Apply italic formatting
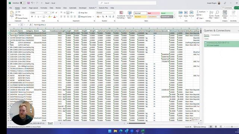The height and width of the screenshot is (134, 239). point(35,16)
